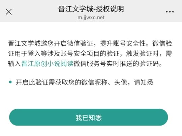Click the text 微信服务号实时推送的验证码
This screenshot has width=182, height=136.
point(116,64)
